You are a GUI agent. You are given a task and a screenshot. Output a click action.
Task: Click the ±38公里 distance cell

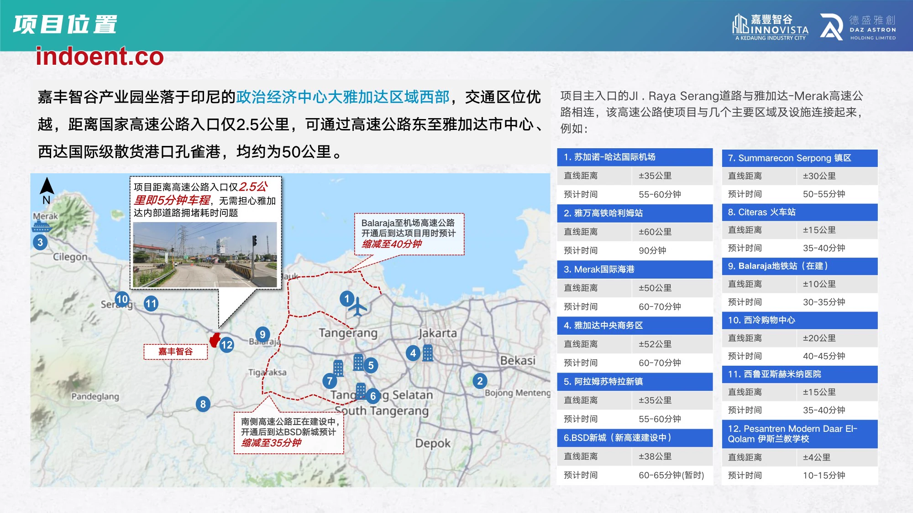pyautogui.click(x=672, y=456)
